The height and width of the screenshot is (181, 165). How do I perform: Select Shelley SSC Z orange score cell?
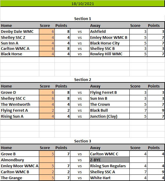tap(47, 37)
